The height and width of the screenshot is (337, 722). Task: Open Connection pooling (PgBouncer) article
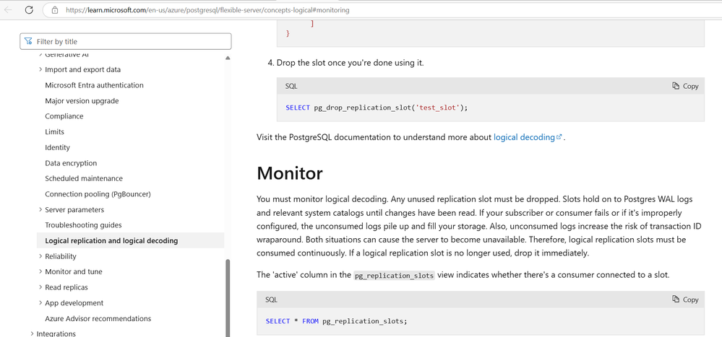point(98,194)
